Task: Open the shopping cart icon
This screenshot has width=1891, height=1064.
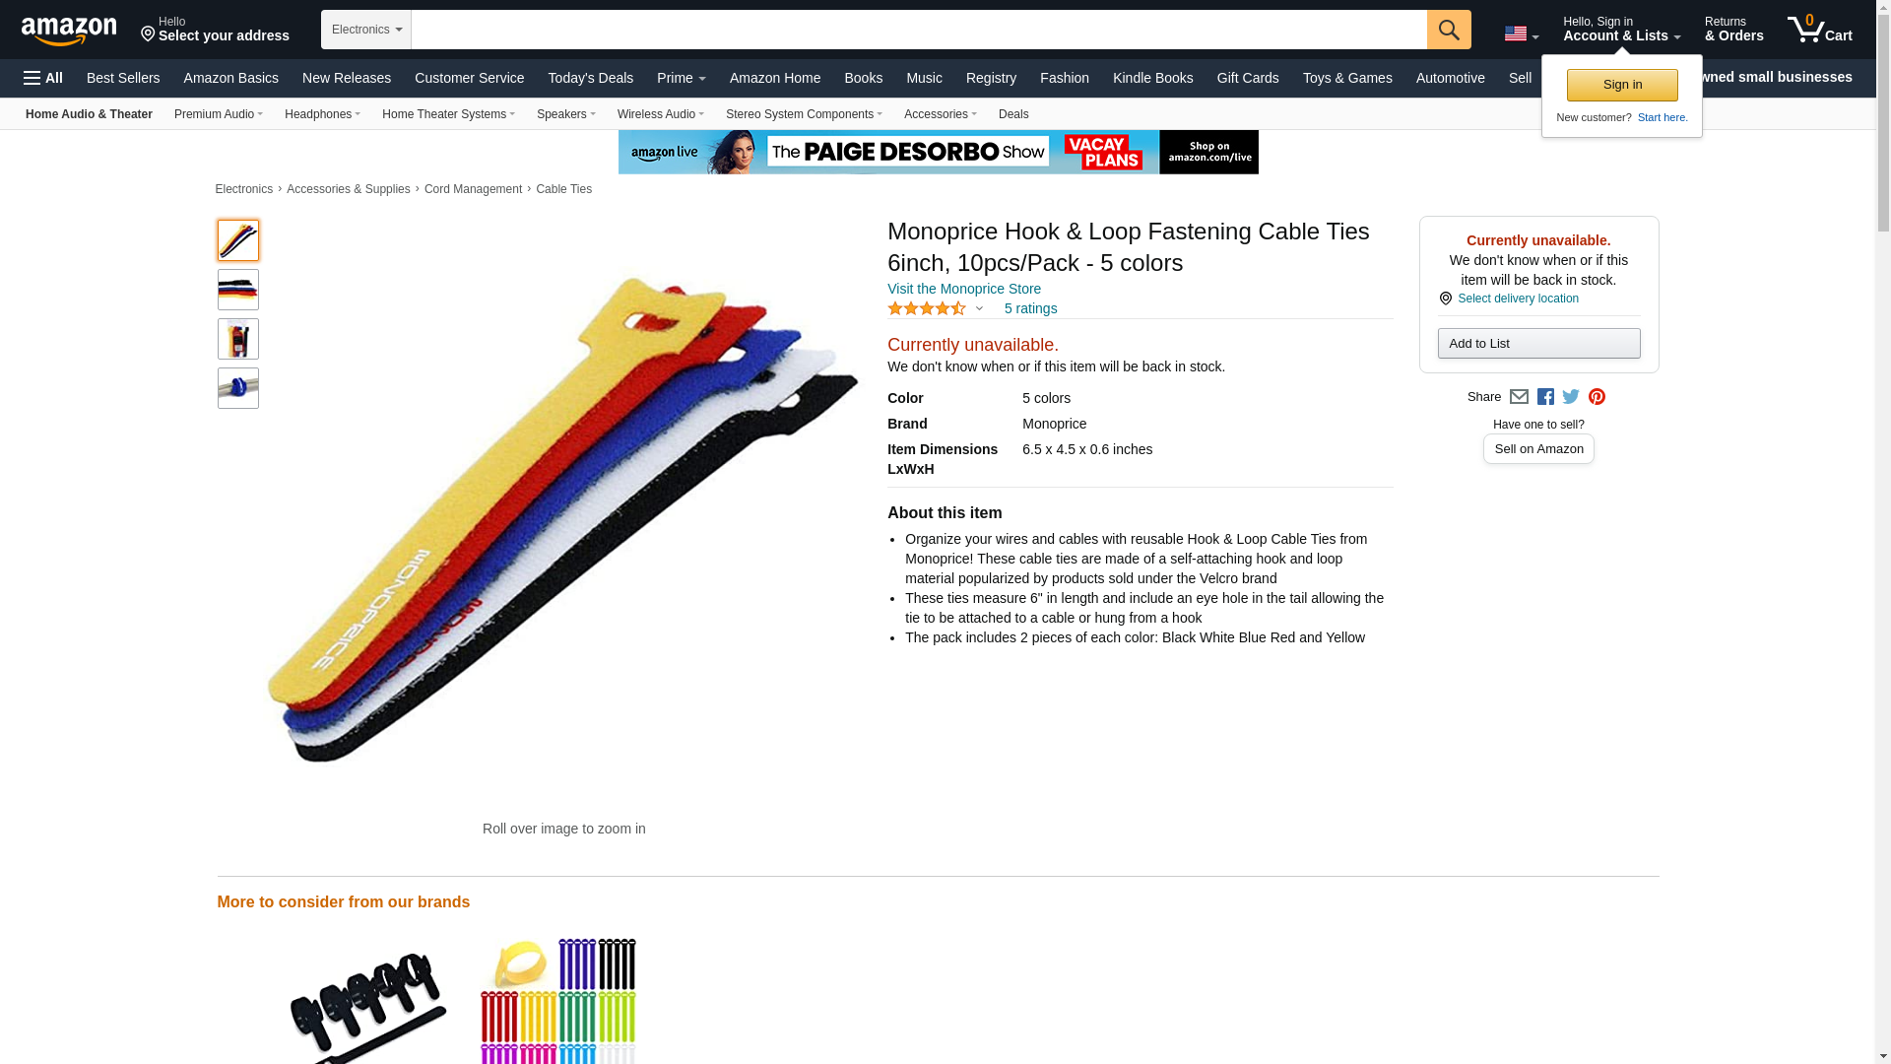Action: (1820, 29)
